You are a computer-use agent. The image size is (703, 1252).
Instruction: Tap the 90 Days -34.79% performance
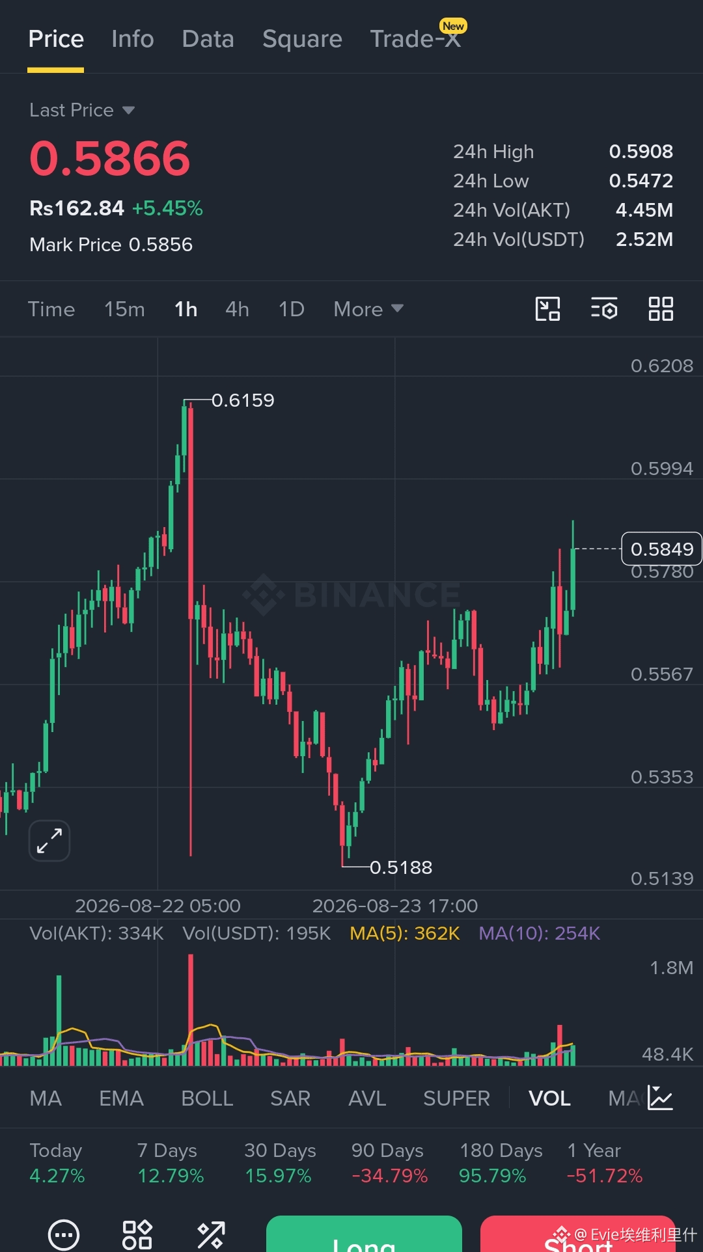(x=389, y=1163)
